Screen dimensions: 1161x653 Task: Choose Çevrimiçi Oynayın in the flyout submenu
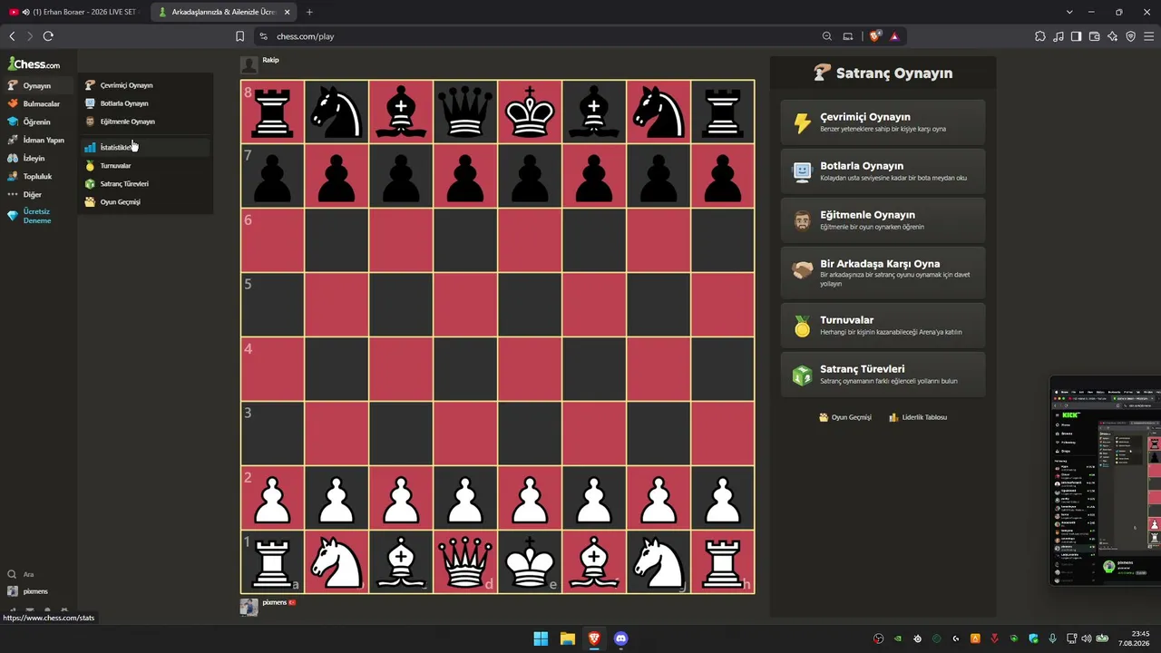click(145, 85)
